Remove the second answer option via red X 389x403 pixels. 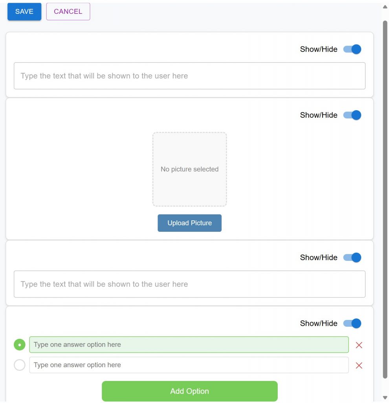pyautogui.click(x=359, y=365)
